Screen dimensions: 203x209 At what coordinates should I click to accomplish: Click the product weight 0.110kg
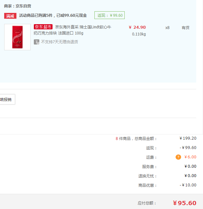pos(139,34)
